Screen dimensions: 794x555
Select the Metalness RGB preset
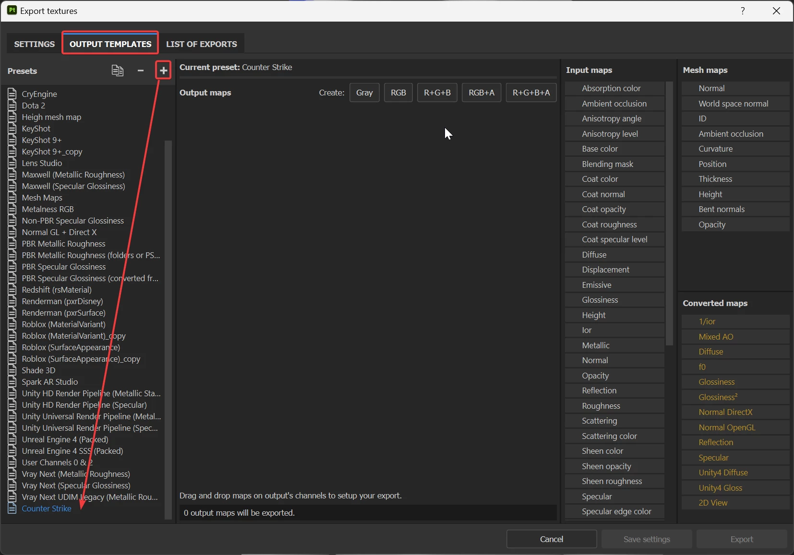click(x=48, y=209)
